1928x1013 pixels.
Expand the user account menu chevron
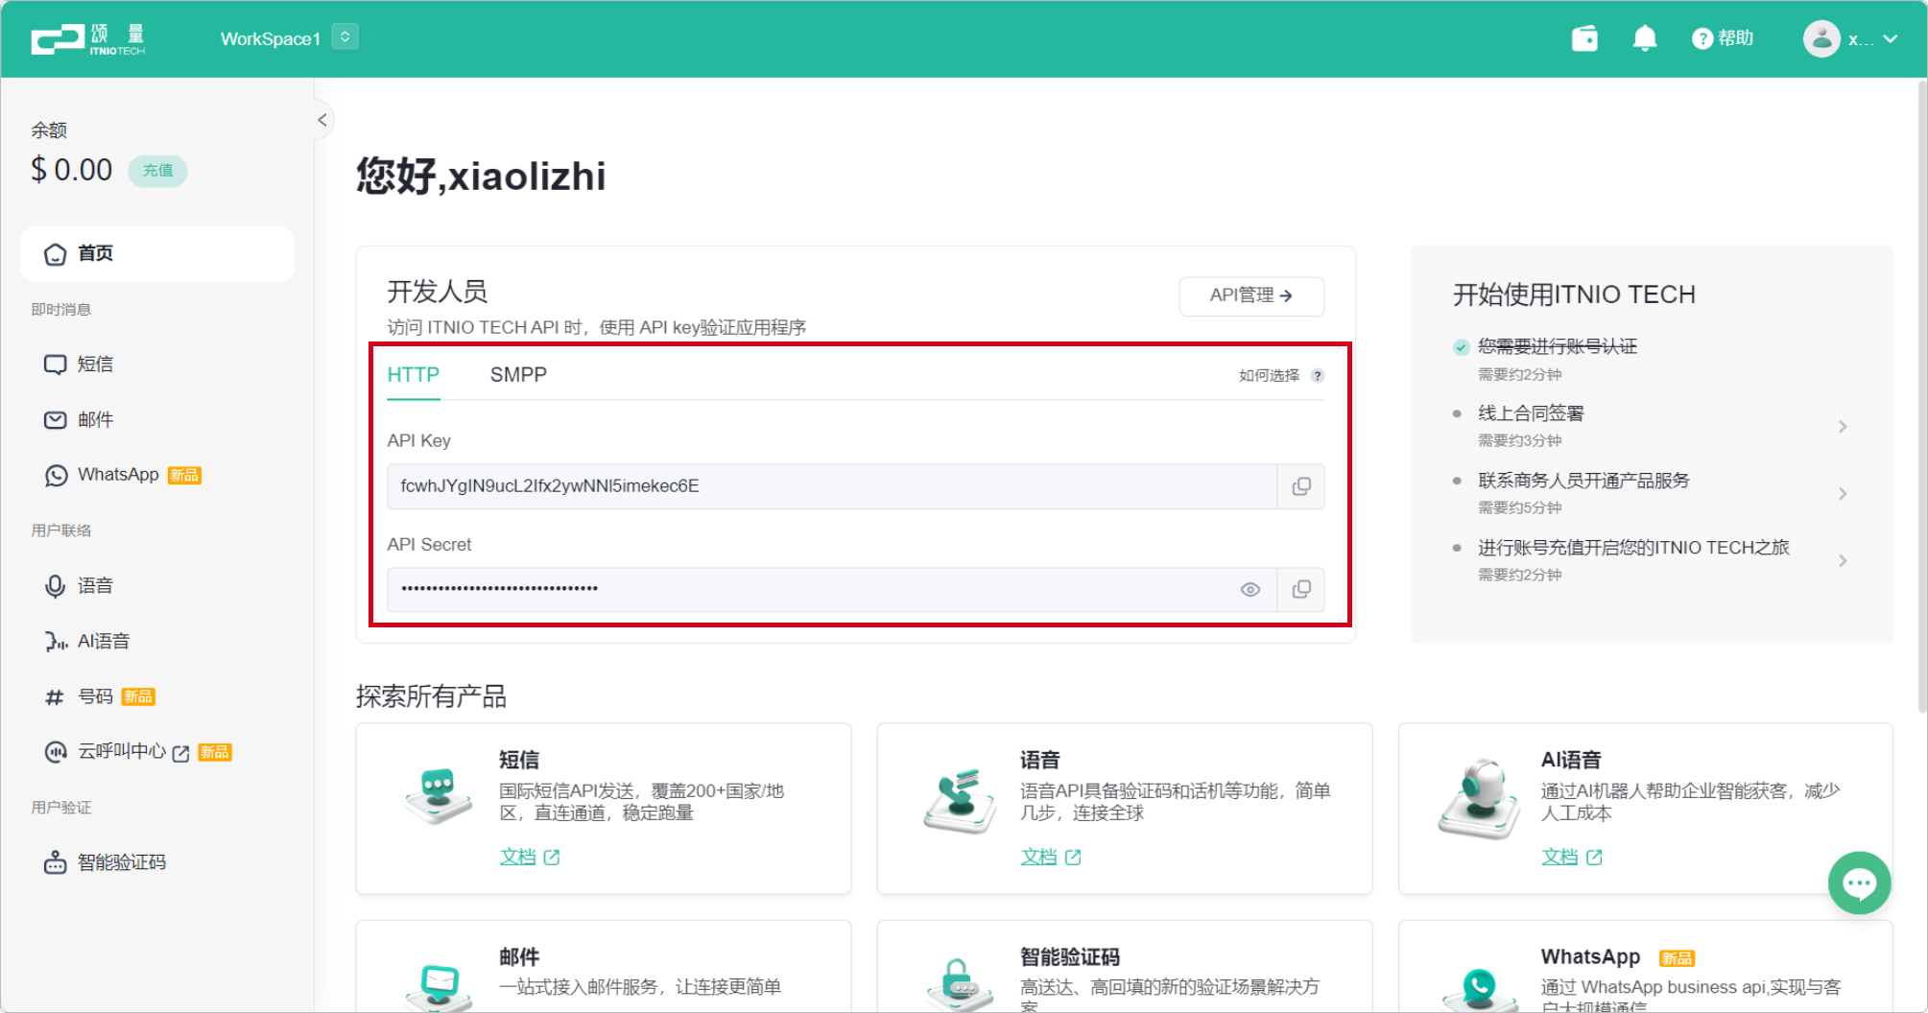(1890, 39)
